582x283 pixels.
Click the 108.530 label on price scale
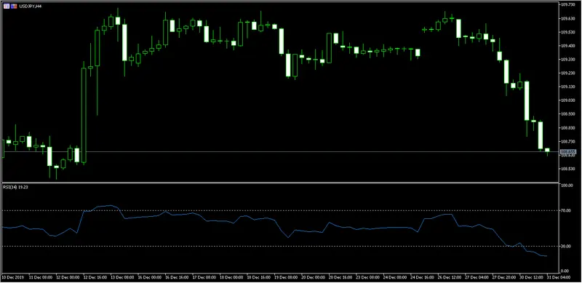(x=567, y=169)
